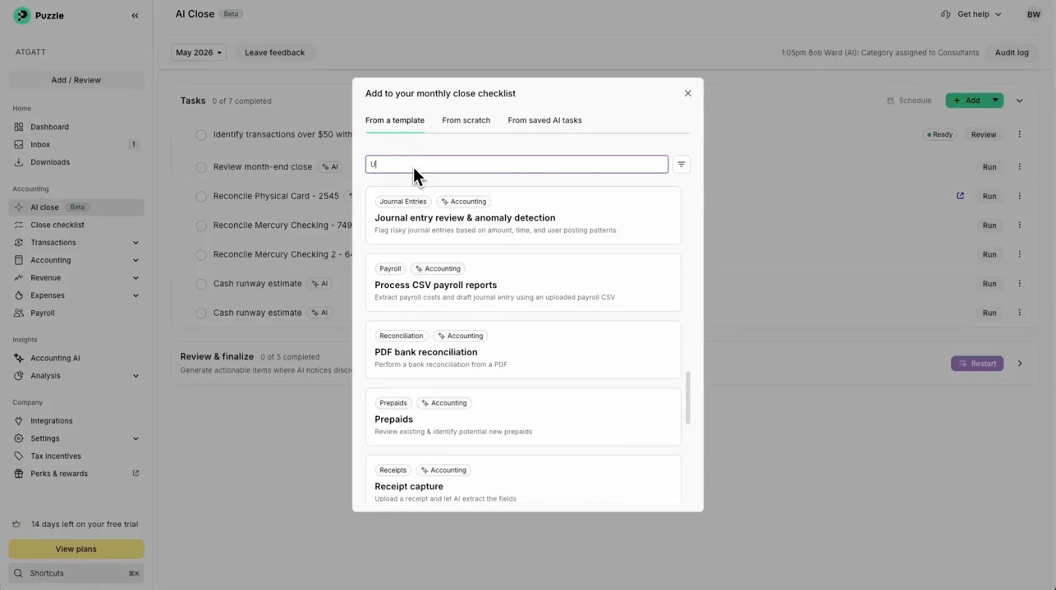Close the monthly close checklist dialog
This screenshot has width=1056, height=590.
[688, 93]
